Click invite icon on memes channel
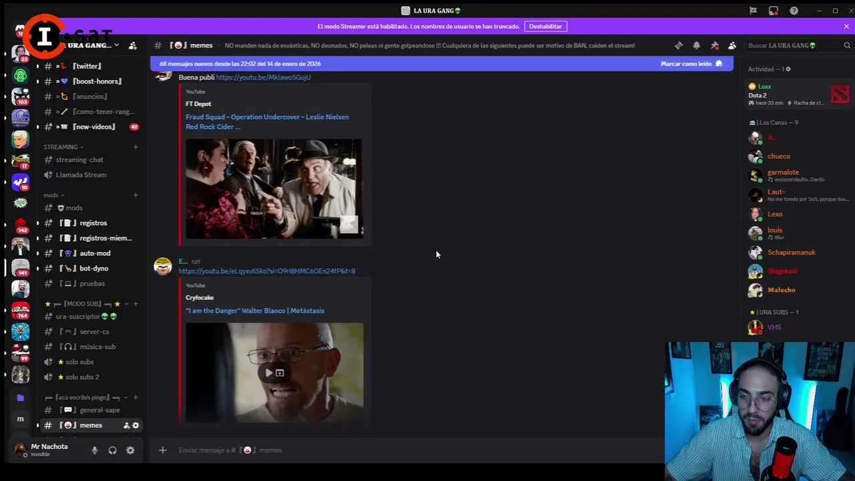855x481 pixels. [x=126, y=426]
